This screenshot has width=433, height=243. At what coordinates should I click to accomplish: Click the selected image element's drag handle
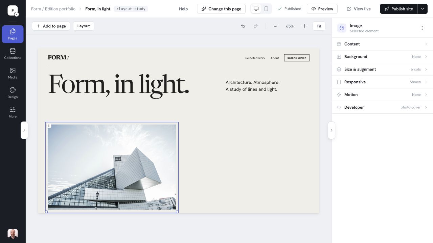[49, 126]
